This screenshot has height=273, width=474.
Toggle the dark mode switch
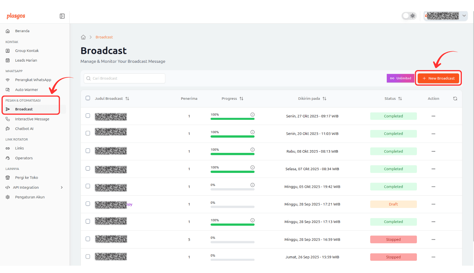pyautogui.click(x=409, y=16)
